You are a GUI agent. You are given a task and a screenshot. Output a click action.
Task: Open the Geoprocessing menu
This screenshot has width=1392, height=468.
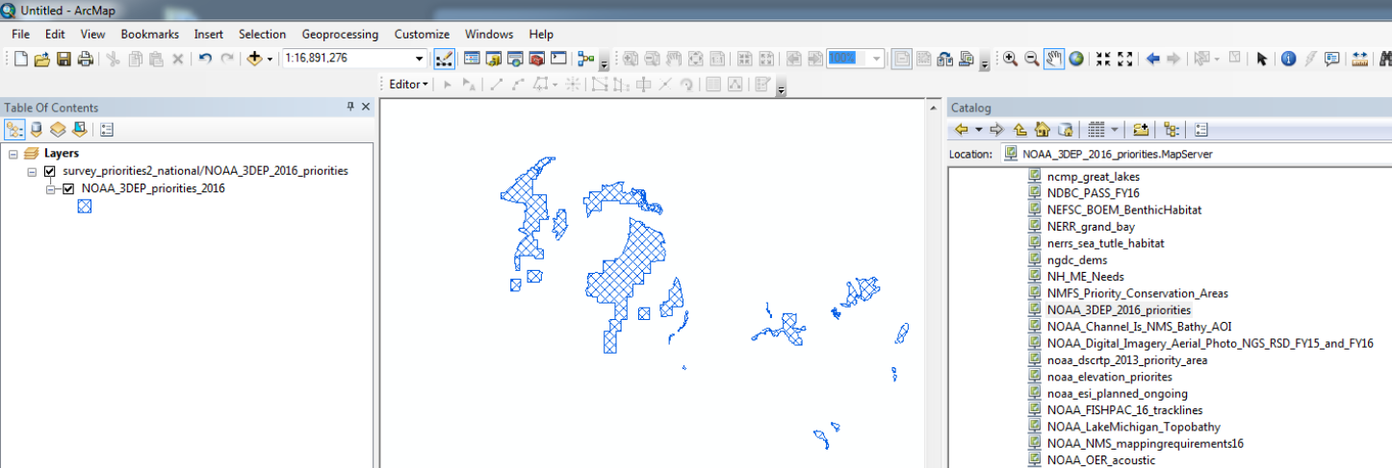(x=340, y=34)
